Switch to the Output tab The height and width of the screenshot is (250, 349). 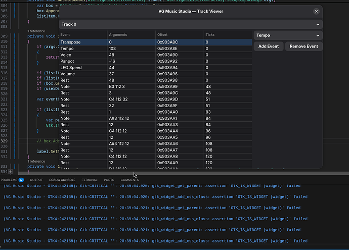click(36, 180)
